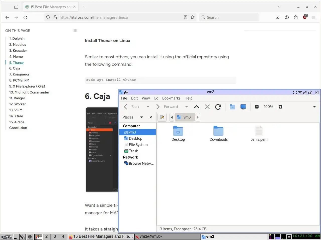
Task: Bookmark this page with the star
Action: tap(193, 17)
